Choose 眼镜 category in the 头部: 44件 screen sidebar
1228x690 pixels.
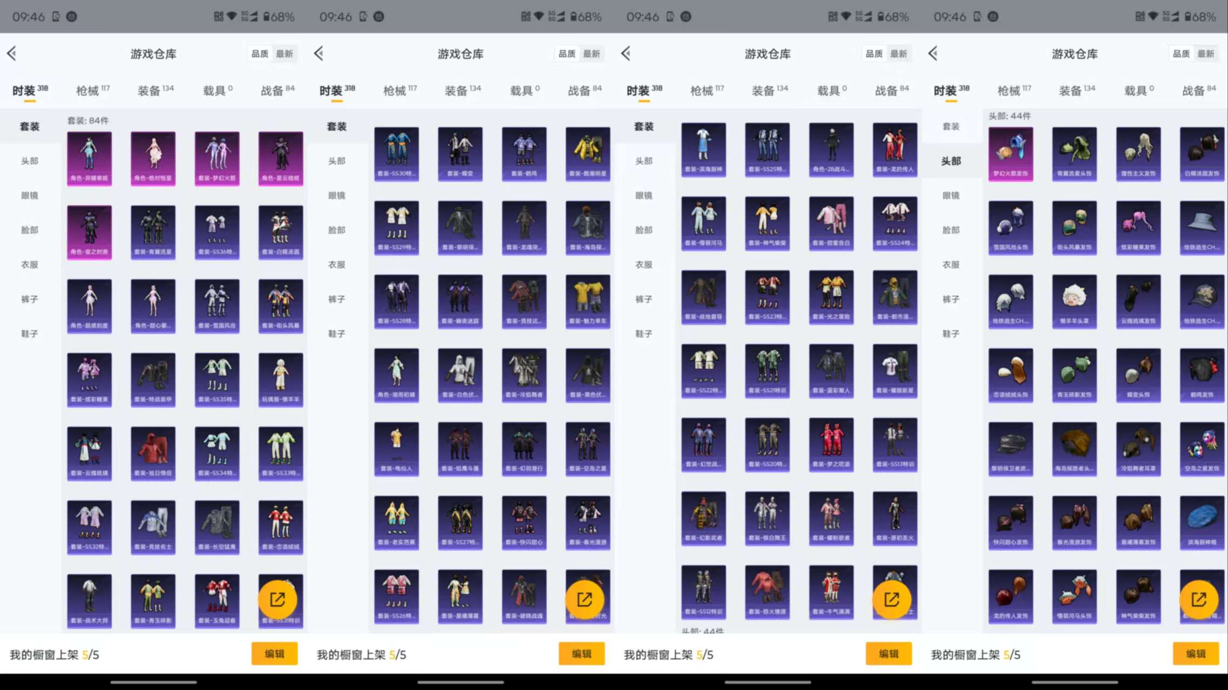pos(951,195)
